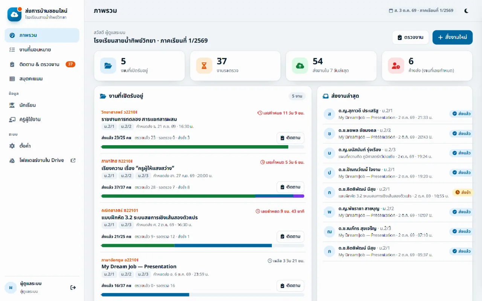482x301 pixels.
Task: Click the external link icon beside Drive
Action: (x=73, y=160)
